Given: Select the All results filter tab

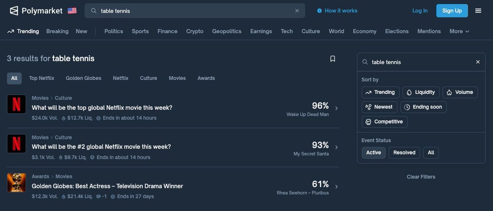Looking at the screenshot, I should pos(14,78).
